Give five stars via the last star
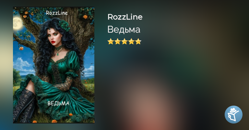249x130 pixels. pyautogui.click(x=138, y=41)
